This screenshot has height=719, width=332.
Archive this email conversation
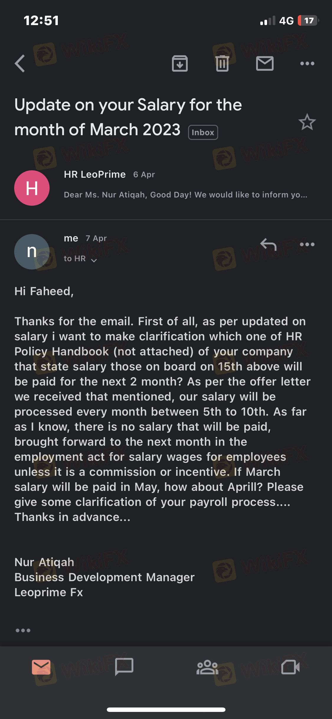click(x=180, y=63)
